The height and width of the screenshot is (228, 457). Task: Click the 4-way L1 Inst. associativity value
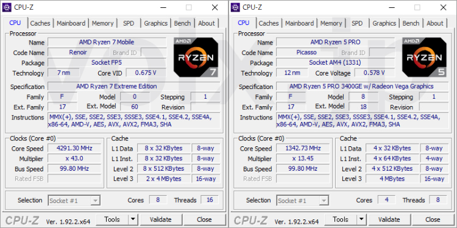(434, 159)
